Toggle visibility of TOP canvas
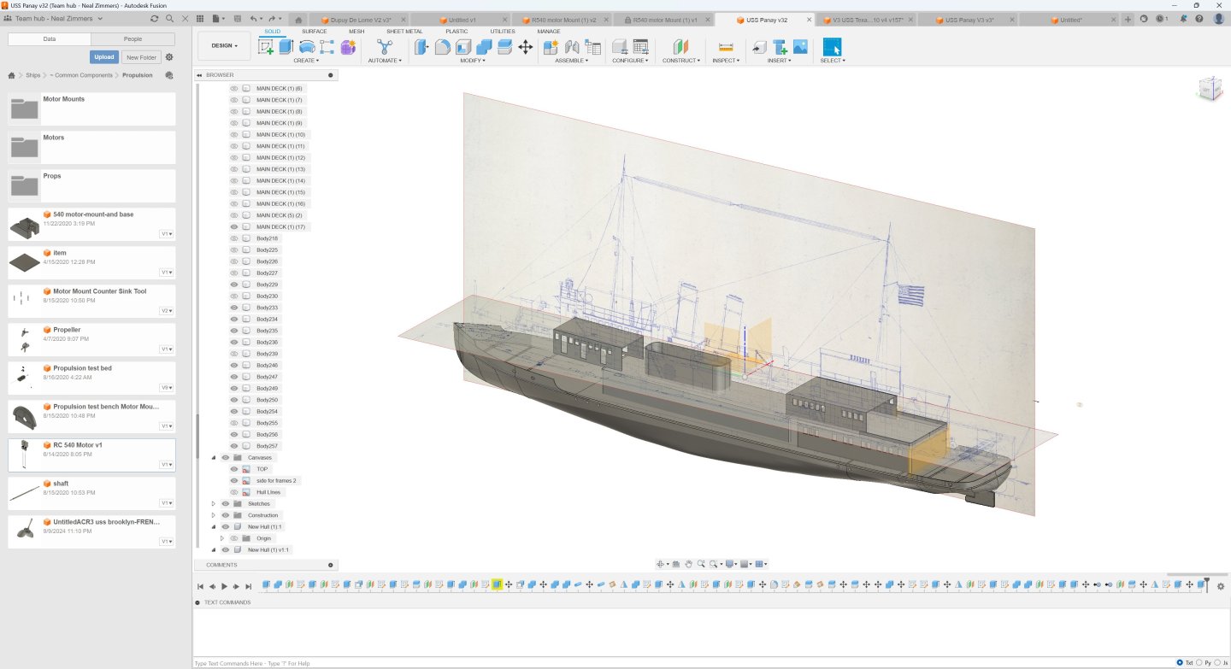Screen dimensions: 1231x669 click(x=234, y=469)
